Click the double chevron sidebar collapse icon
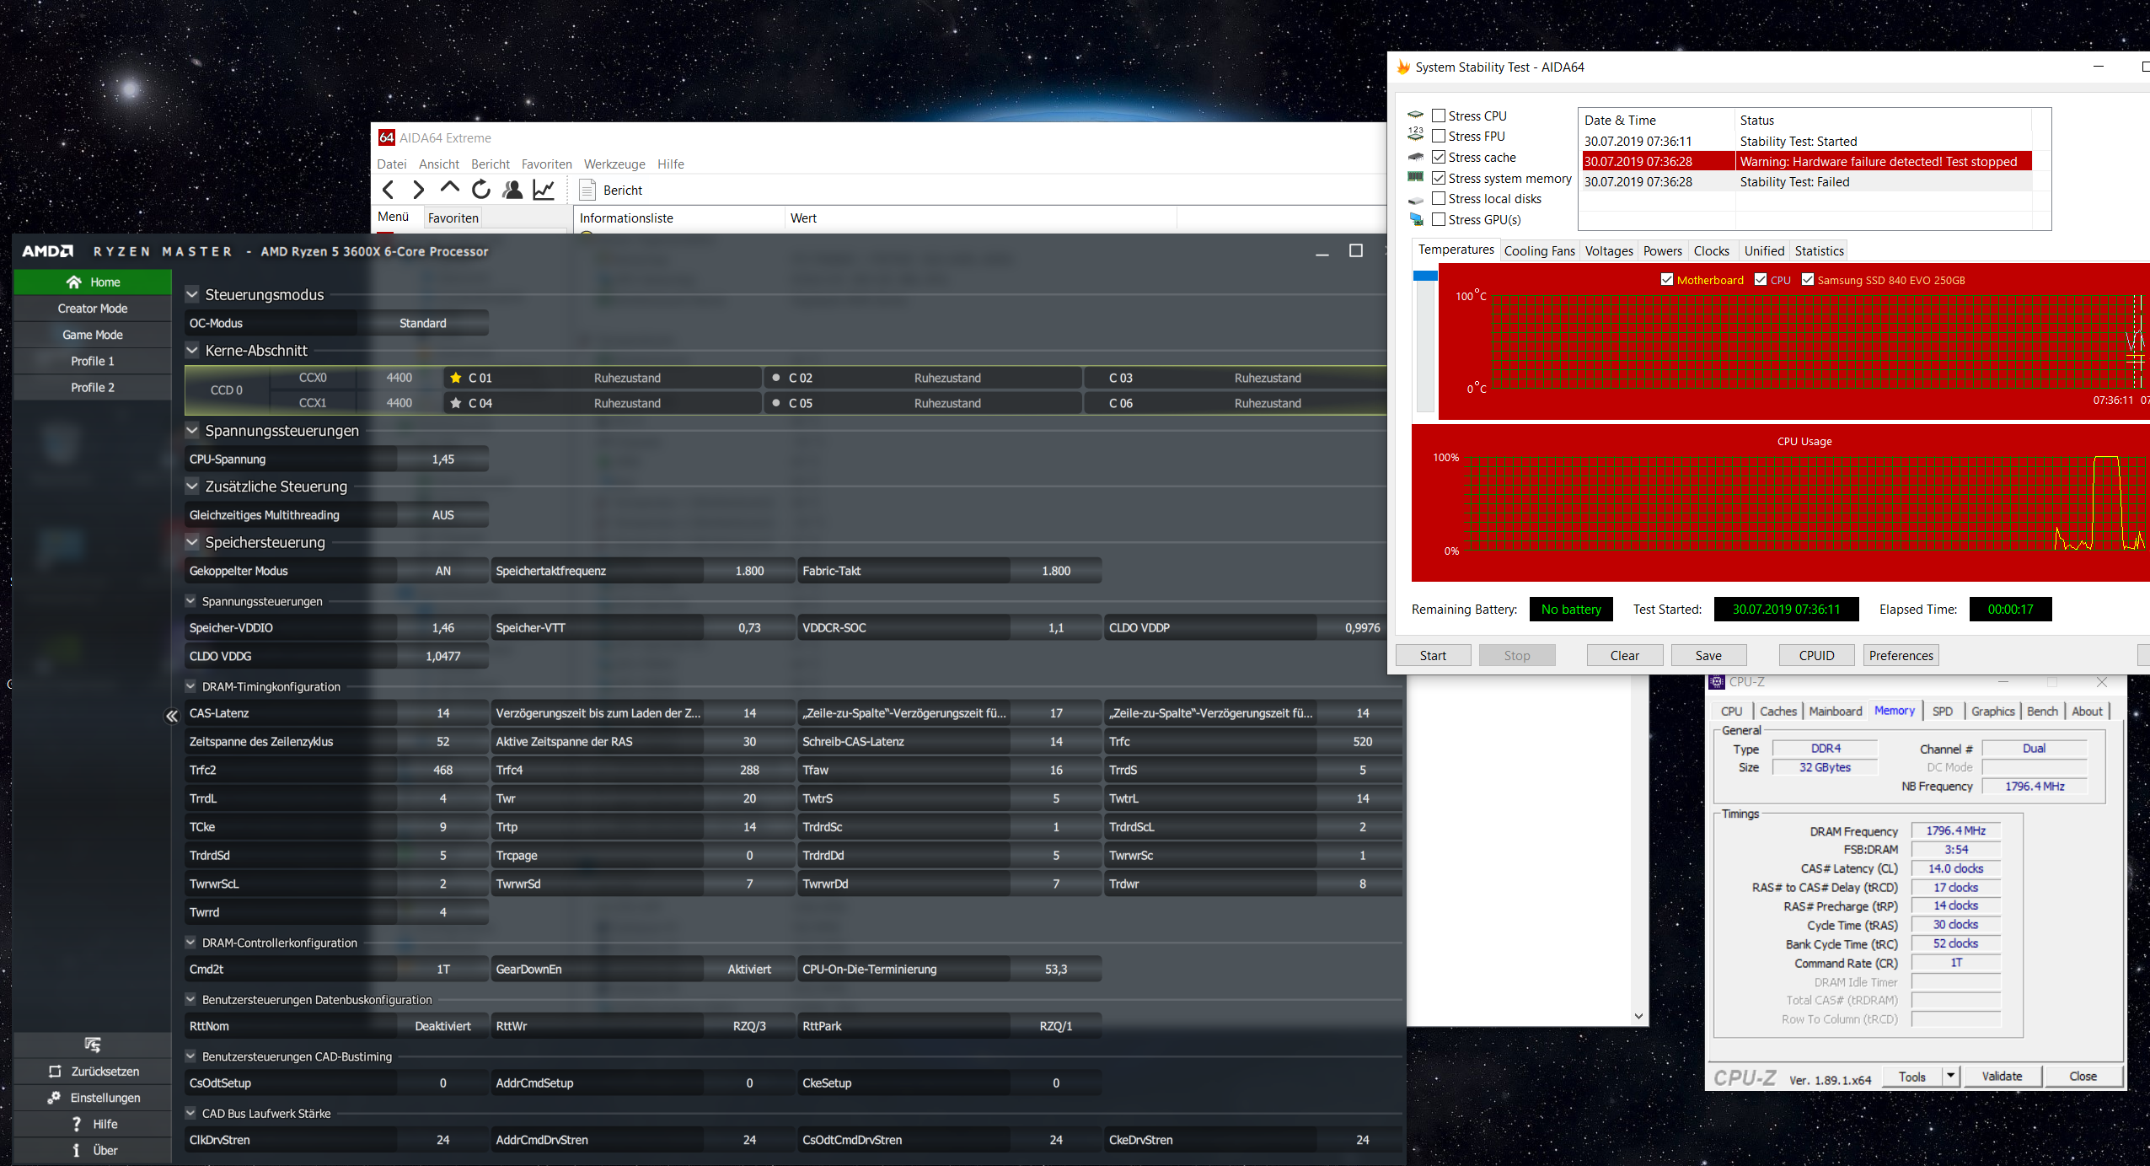 click(x=172, y=716)
